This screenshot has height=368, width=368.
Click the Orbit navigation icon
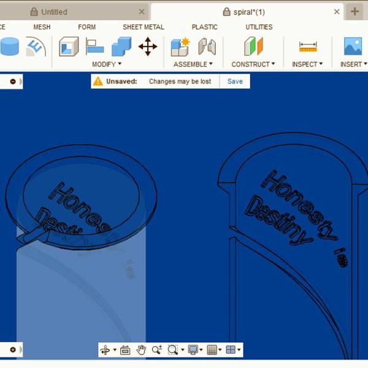pyautogui.click(x=105, y=350)
